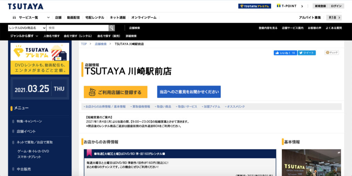Open ゲーム・本・トレカ・DVD sidebar link
The image size is (352, 176).
pos(33,151)
